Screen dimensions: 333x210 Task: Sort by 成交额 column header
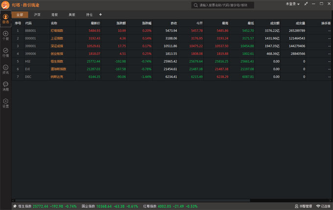[x=275, y=23]
